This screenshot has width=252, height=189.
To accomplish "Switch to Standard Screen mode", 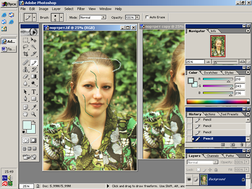I will pyautogui.click(x=24, y=149).
